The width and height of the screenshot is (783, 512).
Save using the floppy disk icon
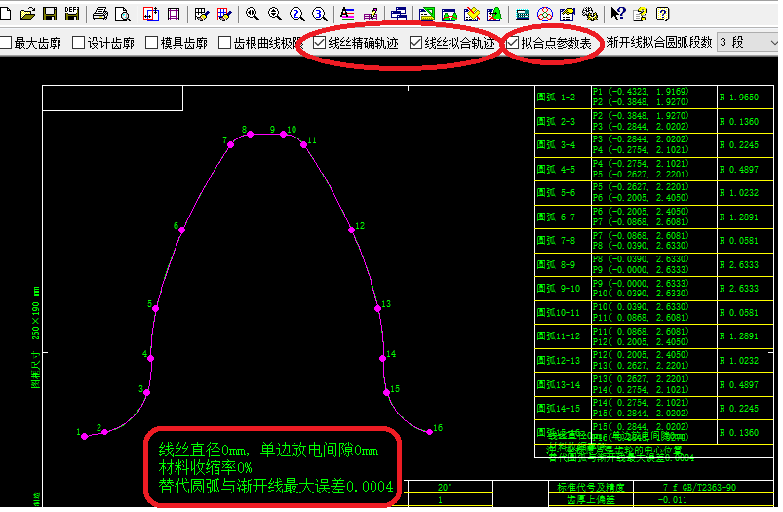(x=50, y=14)
